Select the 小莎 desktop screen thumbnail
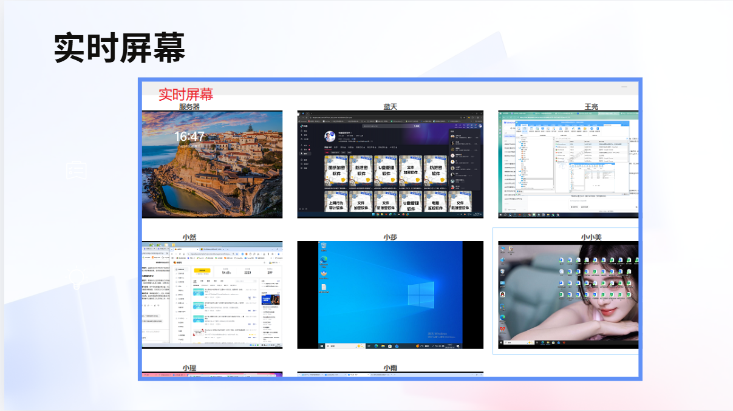The width and height of the screenshot is (733, 411). point(390,295)
